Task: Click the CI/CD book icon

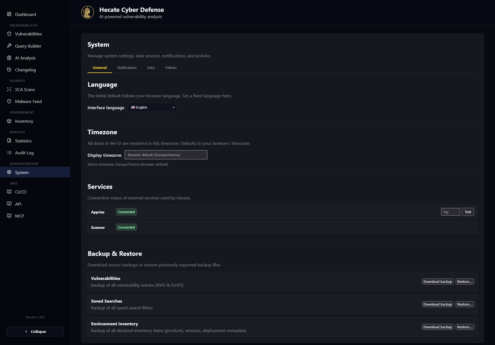Action: [9, 192]
